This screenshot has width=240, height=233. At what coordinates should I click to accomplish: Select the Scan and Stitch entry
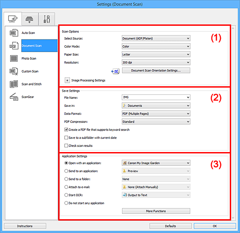pos(32,84)
